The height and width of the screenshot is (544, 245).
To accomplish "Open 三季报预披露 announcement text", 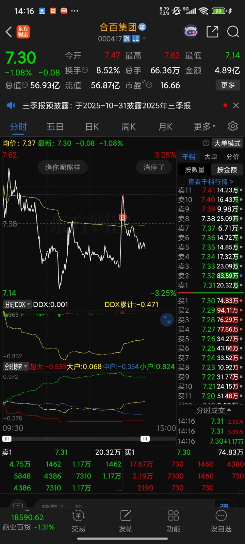I will [107, 106].
